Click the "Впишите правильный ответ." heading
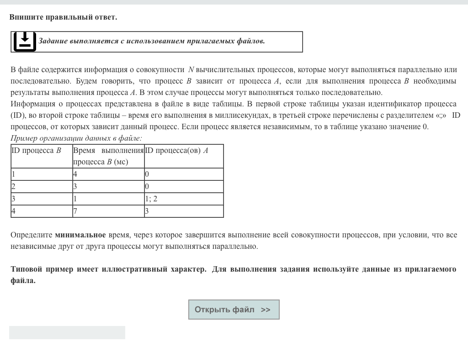This screenshot has height=352, width=468. click(x=63, y=17)
